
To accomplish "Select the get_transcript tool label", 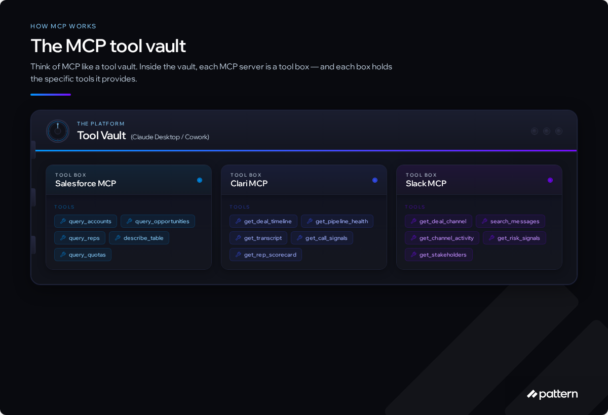I will point(263,238).
